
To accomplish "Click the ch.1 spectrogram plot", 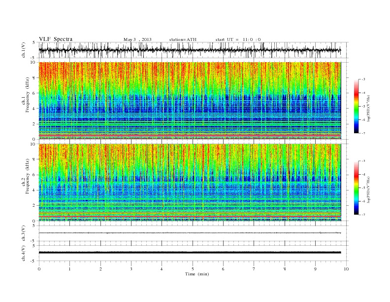I will click(190, 101).
